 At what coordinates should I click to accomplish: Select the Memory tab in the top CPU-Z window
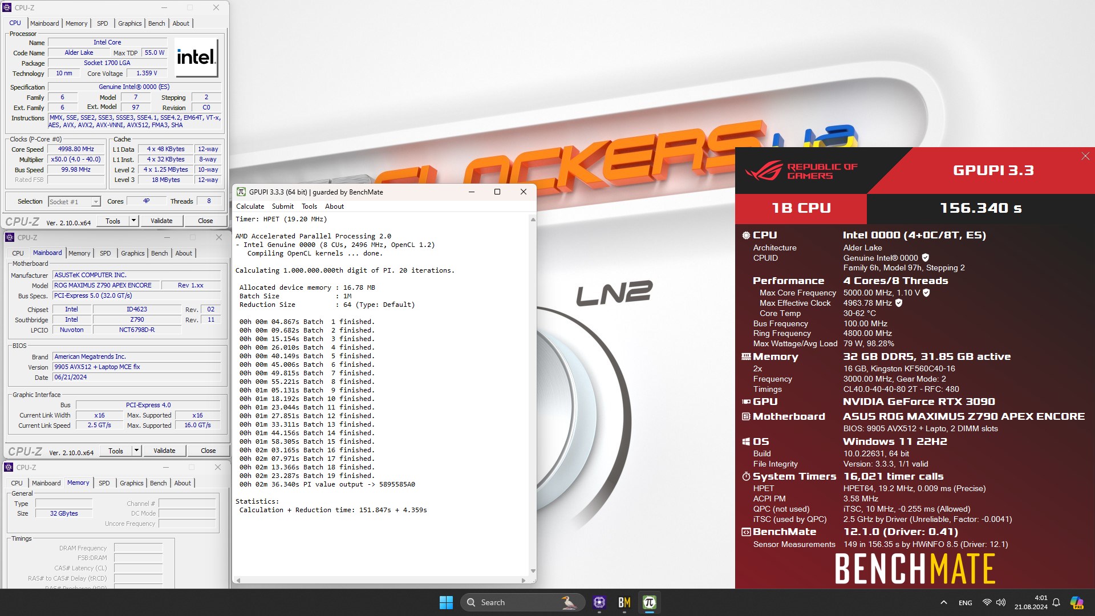(x=76, y=23)
